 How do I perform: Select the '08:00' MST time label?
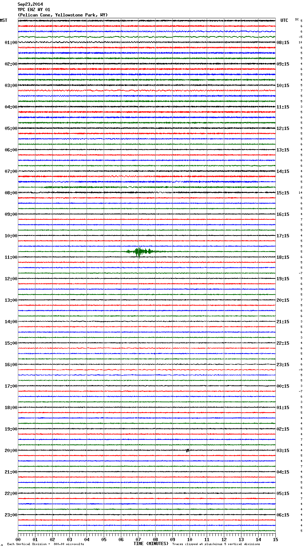(11, 193)
